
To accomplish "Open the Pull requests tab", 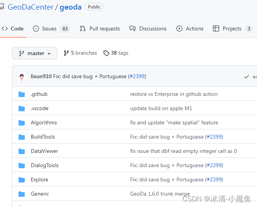I will click(x=100, y=28).
